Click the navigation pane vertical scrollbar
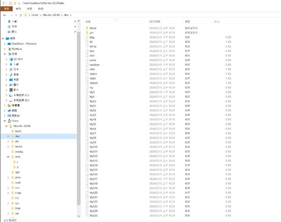281x222 pixels. click(x=79, y=117)
